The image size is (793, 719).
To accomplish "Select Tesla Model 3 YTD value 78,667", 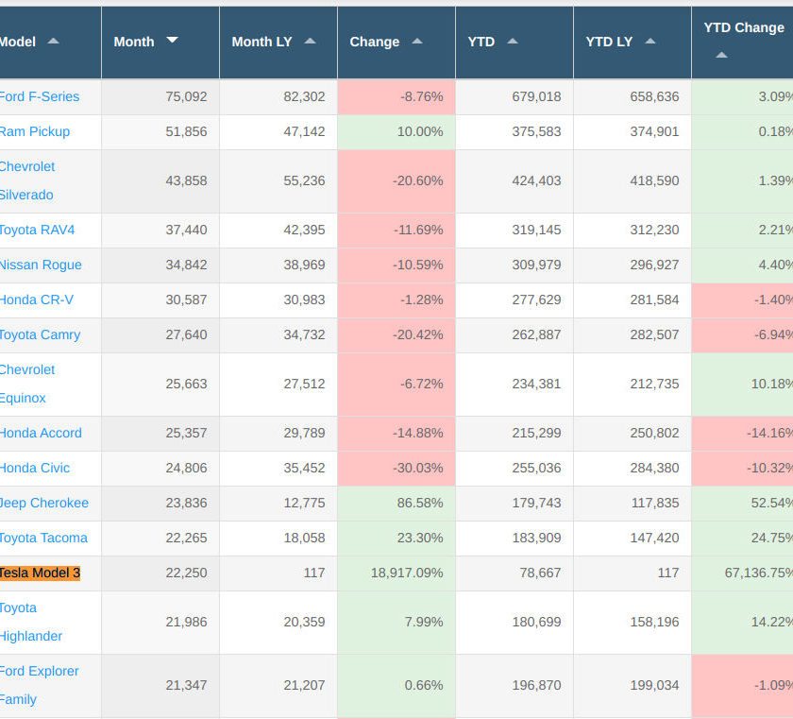I will pyautogui.click(x=540, y=573).
